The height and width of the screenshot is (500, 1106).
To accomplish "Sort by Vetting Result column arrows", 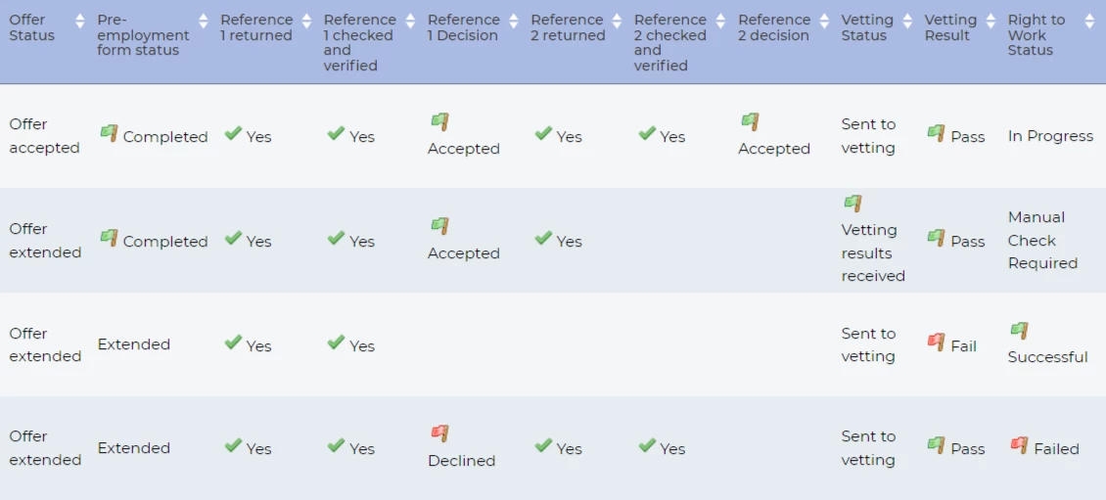I will (x=992, y=22).
